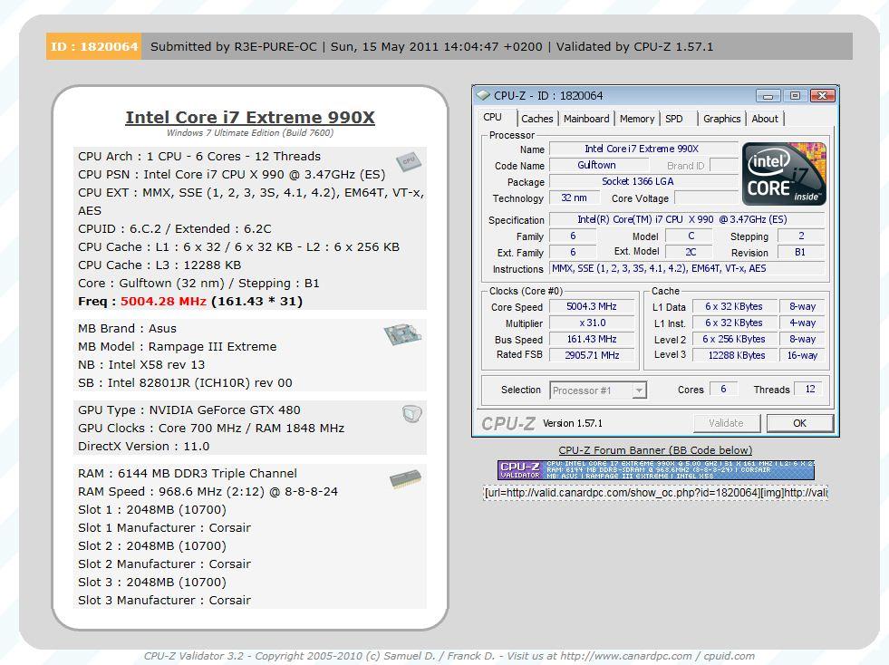The width and height of the screenshot is (889, 665).
Task: Click the 'NB : Intel X58 rev 13' line
Action: (141, 364)
